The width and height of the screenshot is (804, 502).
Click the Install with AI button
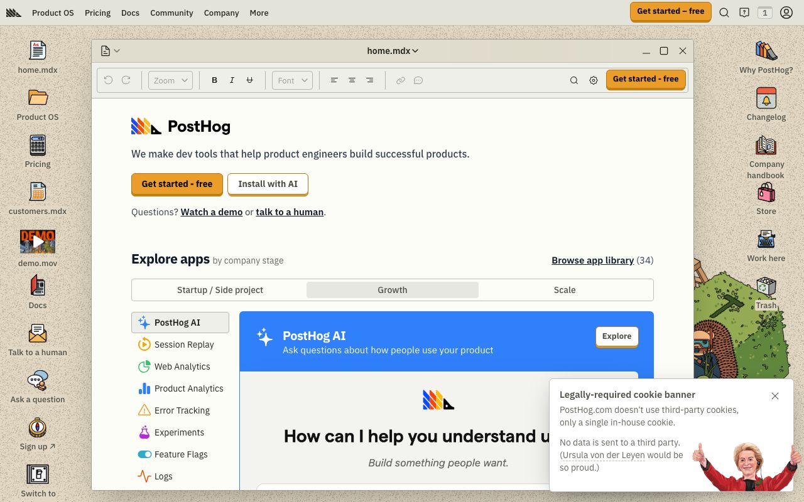[268, 184]
